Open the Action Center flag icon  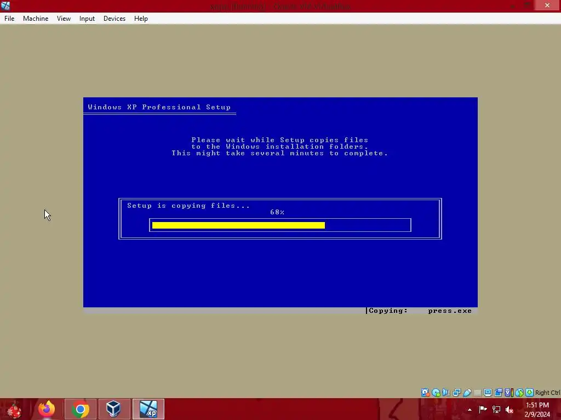click(x=483, y=409)
